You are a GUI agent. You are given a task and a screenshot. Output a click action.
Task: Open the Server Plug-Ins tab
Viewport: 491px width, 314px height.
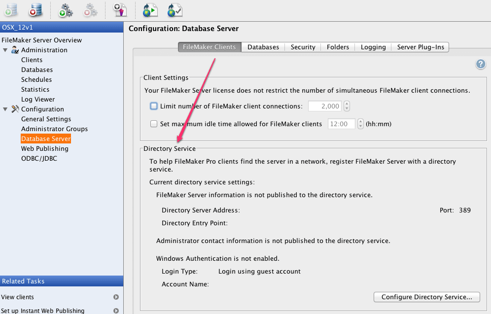pos(420,47)
